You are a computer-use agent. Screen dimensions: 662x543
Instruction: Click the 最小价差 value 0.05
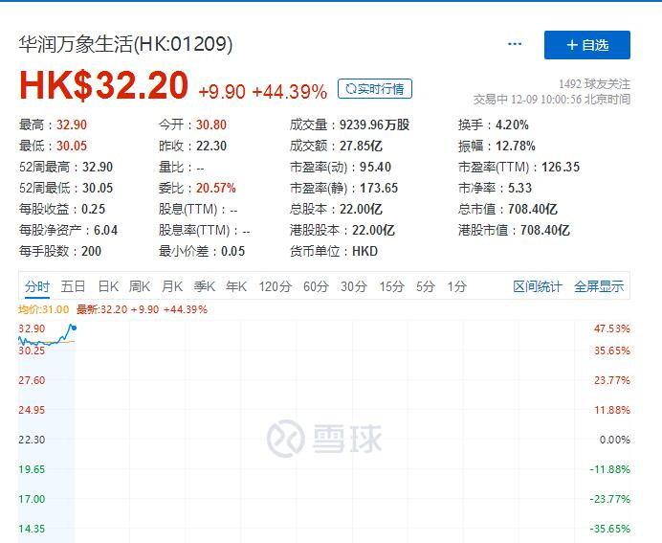(233, 251)
